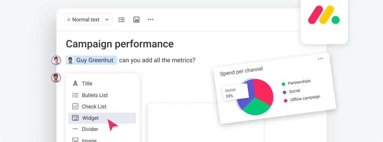Open Spend per channel widget options menu

pos(320,59)
